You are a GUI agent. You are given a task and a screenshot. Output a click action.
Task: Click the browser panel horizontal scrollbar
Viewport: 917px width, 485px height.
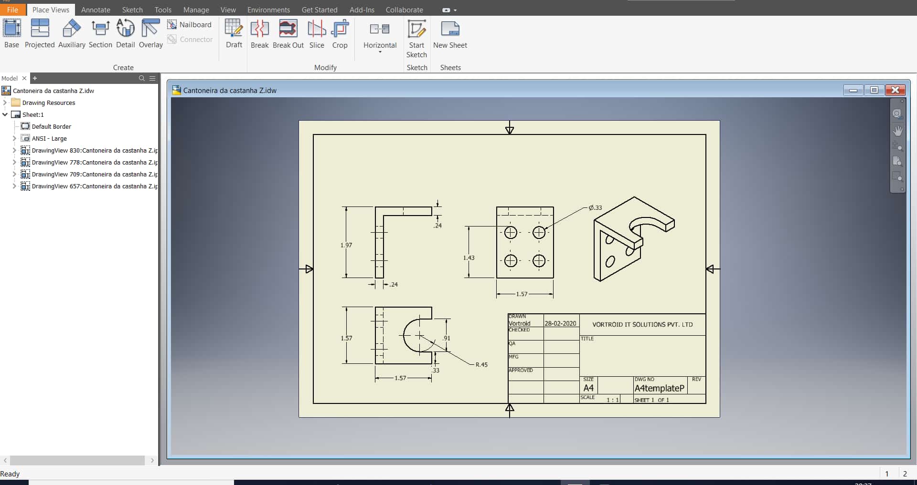[x=77, y=460]
